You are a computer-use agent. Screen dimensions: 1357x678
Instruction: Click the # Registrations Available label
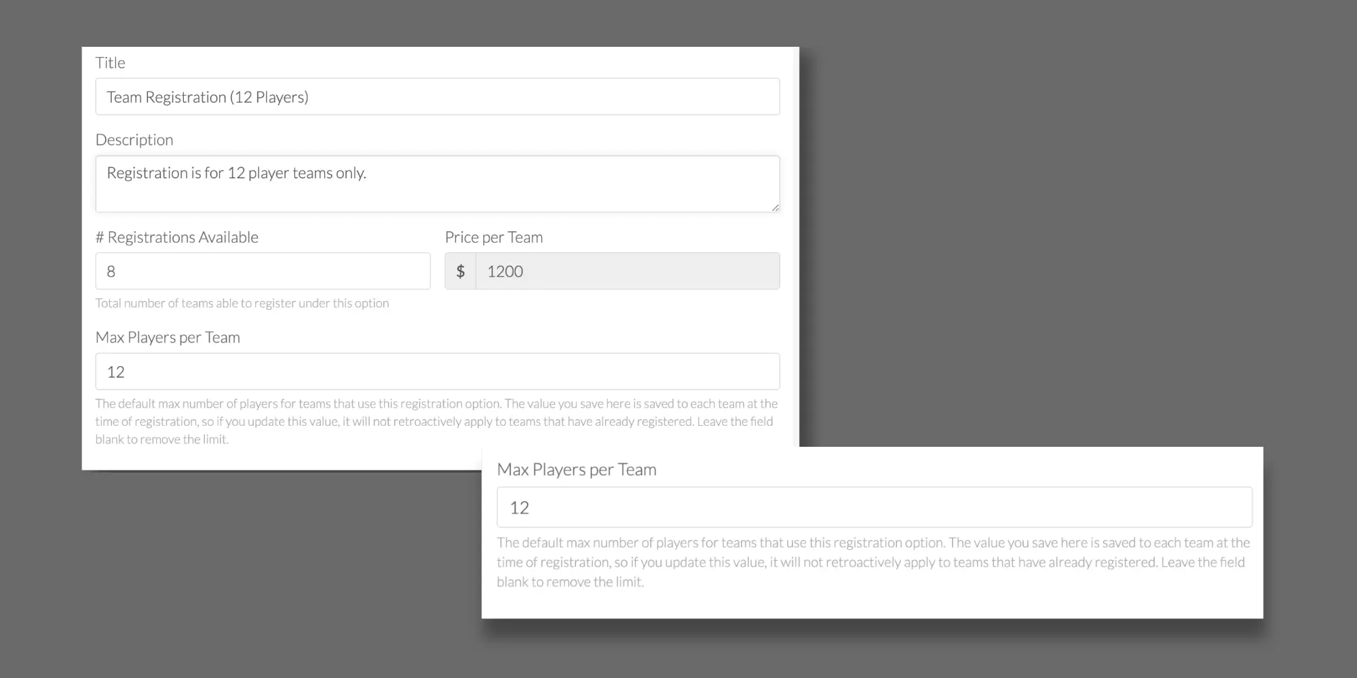[x=177, y=237]
